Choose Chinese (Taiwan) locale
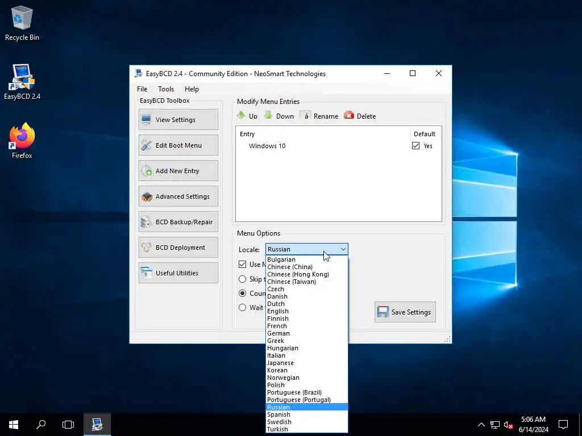Screen dimensions: 582x436 tap(307, 282)
